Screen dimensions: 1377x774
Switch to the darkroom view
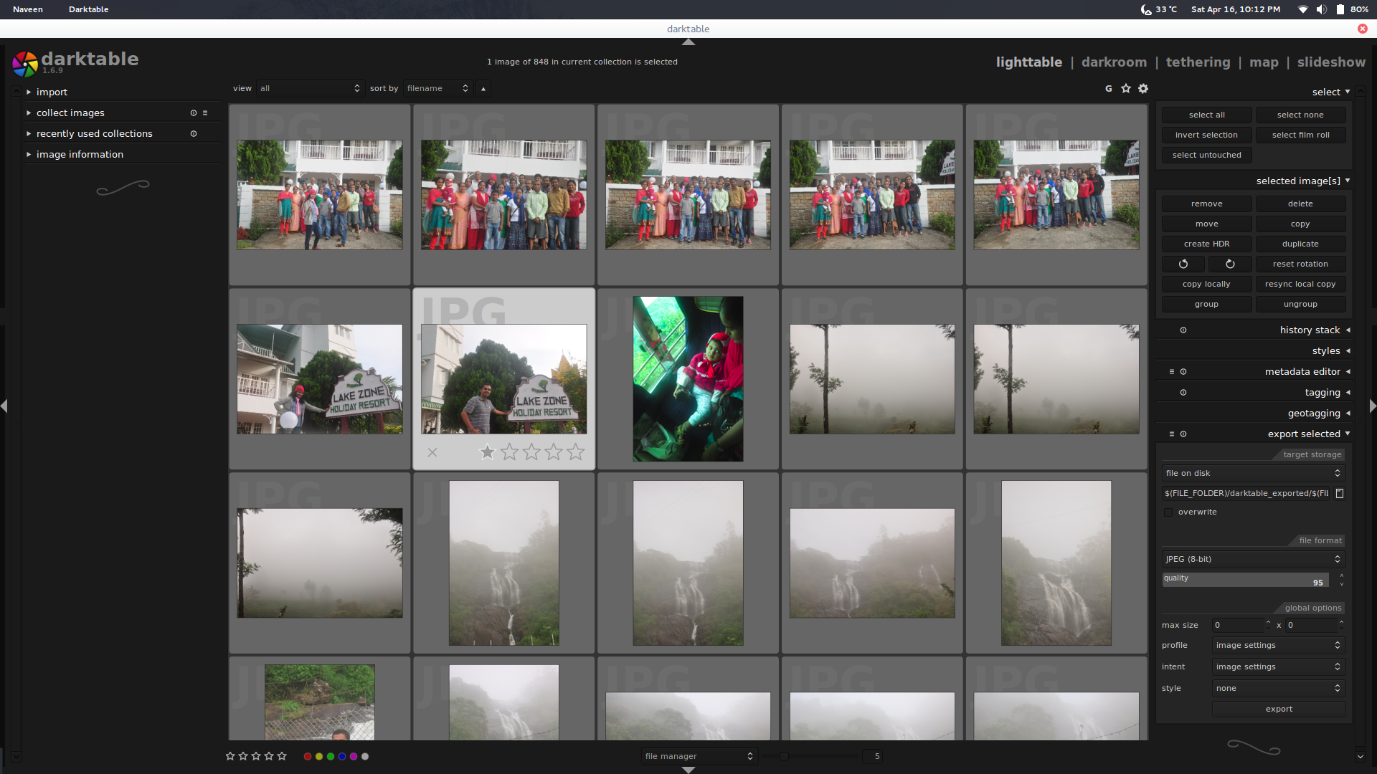click(x=1114, y=62)
